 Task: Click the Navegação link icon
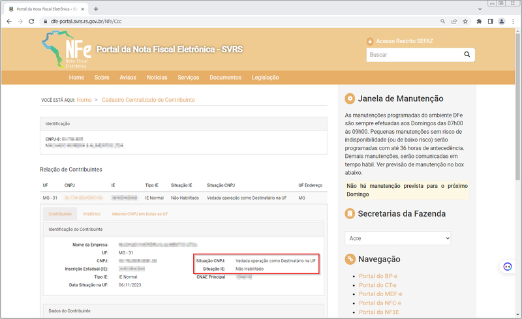[350, 259]
